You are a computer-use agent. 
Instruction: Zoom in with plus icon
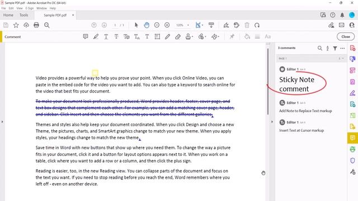pos(167,25)
